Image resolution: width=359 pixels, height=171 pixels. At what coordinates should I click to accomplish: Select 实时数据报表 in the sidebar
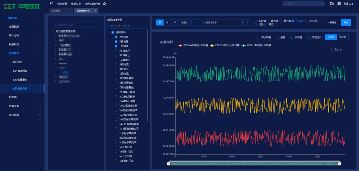[20, 80]
